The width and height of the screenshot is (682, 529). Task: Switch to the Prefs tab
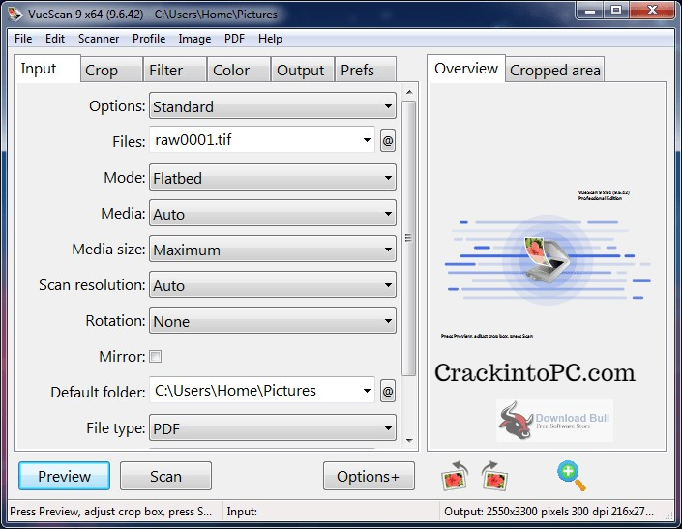click(366, 70)
